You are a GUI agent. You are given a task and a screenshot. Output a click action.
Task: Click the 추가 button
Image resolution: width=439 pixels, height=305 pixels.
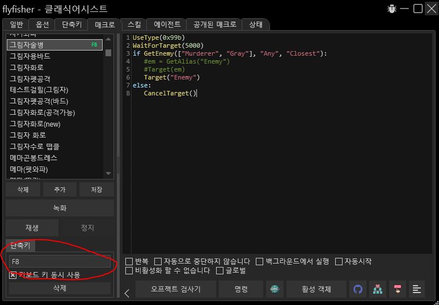tap(60, 190)
